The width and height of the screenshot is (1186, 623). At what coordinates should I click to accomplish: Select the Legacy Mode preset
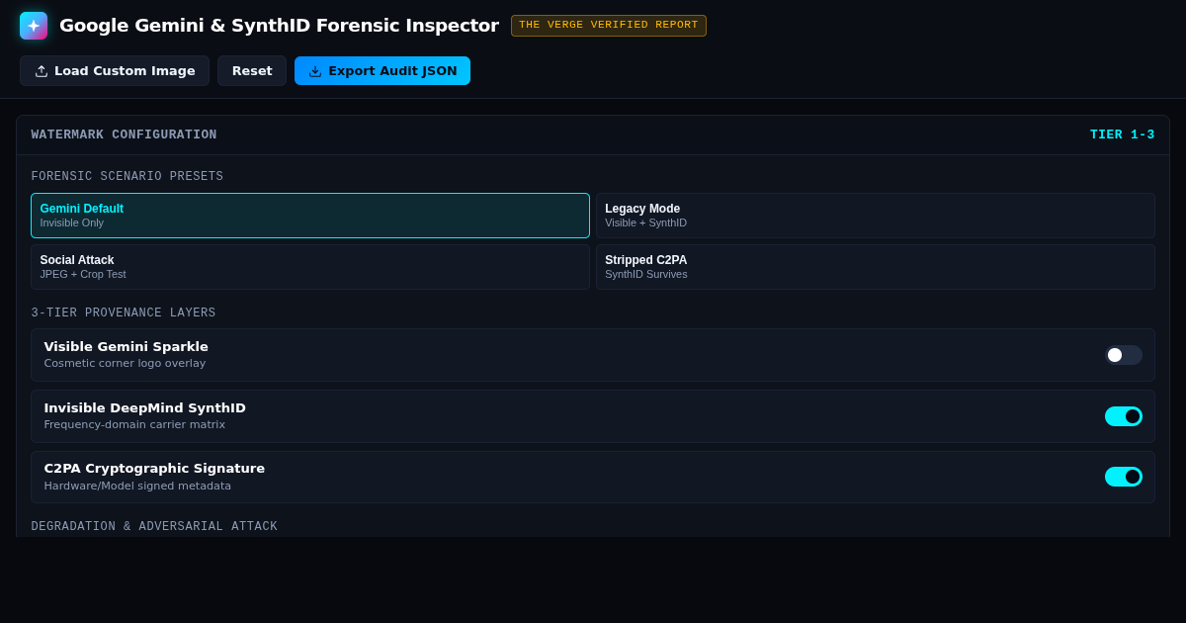pyautogui.click(x=875, y=216)
